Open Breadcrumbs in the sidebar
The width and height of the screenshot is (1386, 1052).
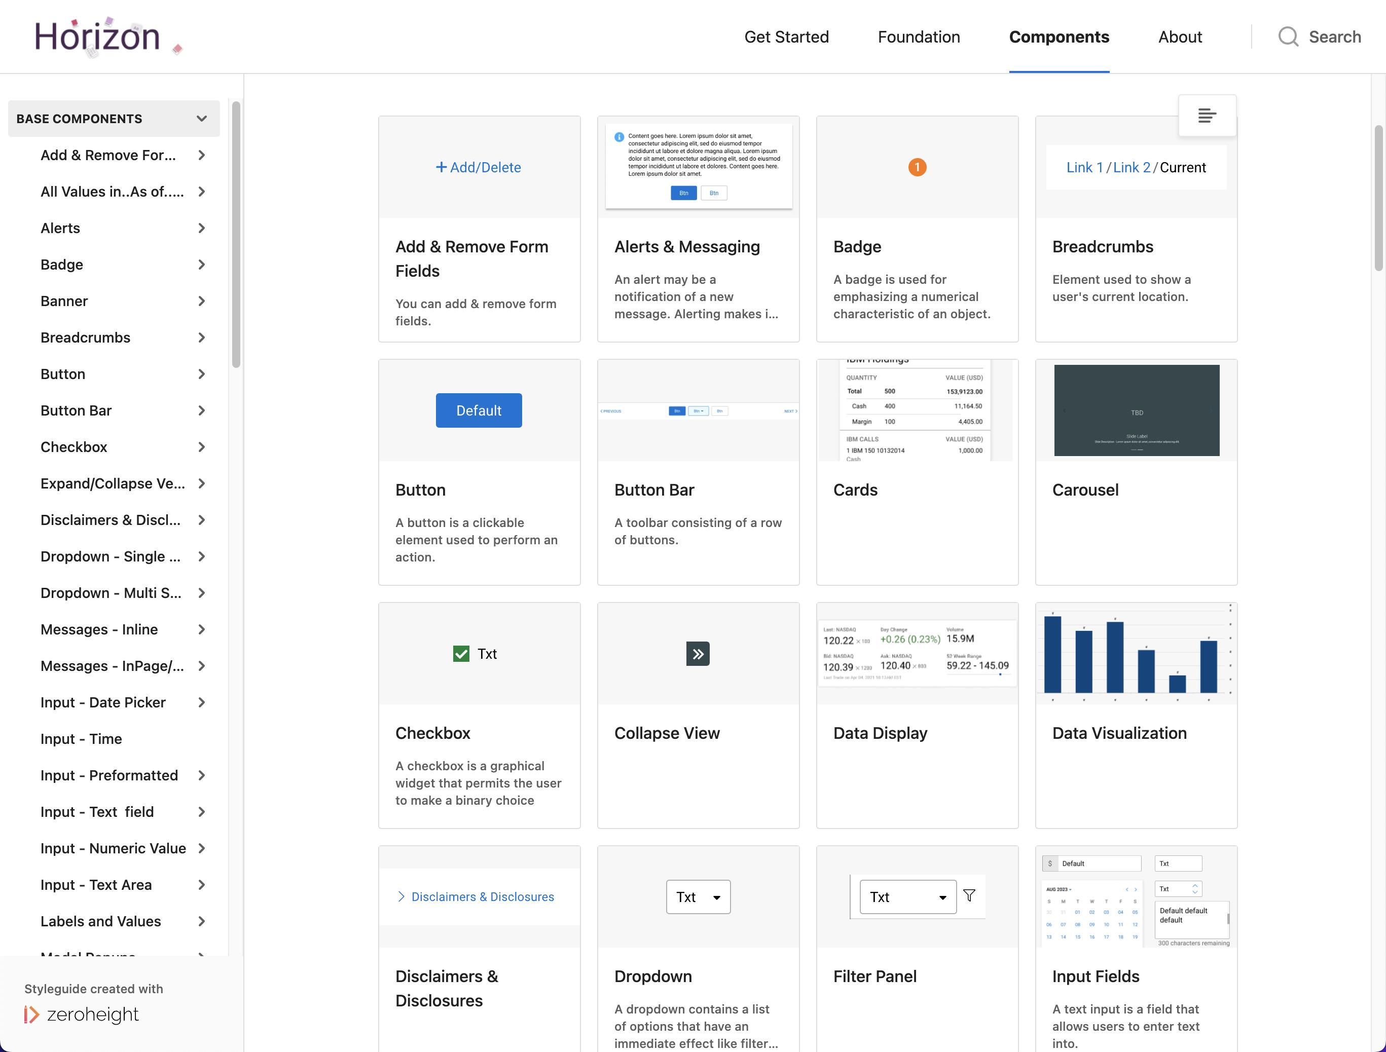[x=85, y=337]
